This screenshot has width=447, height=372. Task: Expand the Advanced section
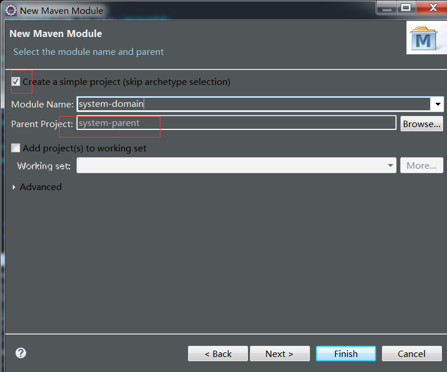coord(14,187)
